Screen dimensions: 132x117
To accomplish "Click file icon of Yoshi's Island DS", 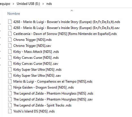I will point(10,111).
